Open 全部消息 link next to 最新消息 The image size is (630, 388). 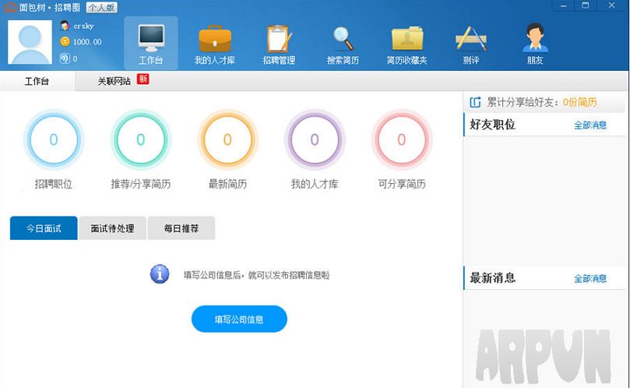(590, 279)
